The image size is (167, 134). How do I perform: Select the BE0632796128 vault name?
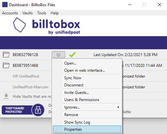(25, 55)
